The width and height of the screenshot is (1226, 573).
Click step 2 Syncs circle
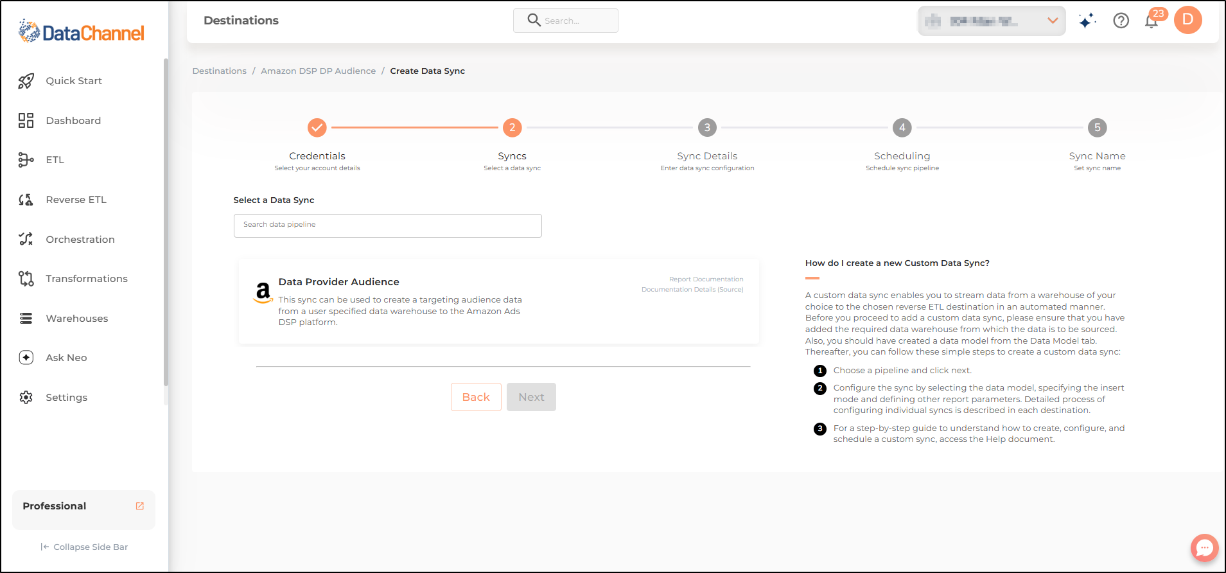pyautogui.click(x=512, y=128)
